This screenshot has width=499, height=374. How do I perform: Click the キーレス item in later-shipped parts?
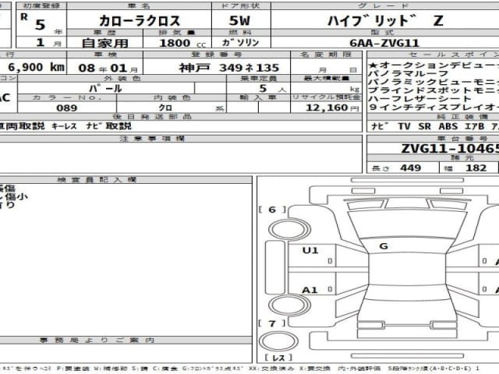[x=64, y=126]
